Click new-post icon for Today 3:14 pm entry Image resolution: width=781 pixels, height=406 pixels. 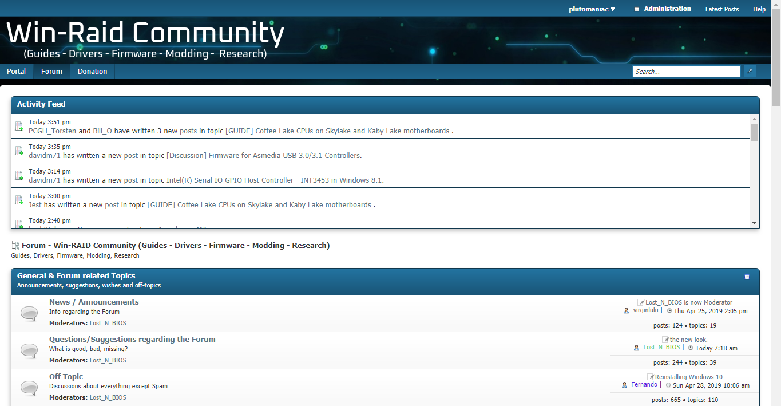pos(19,176)
